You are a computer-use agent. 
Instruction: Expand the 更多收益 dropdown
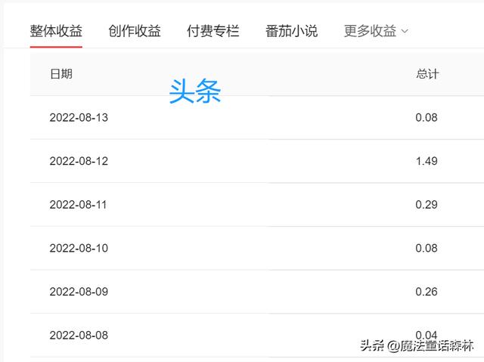pyautogui.click(x=376, y=31)
